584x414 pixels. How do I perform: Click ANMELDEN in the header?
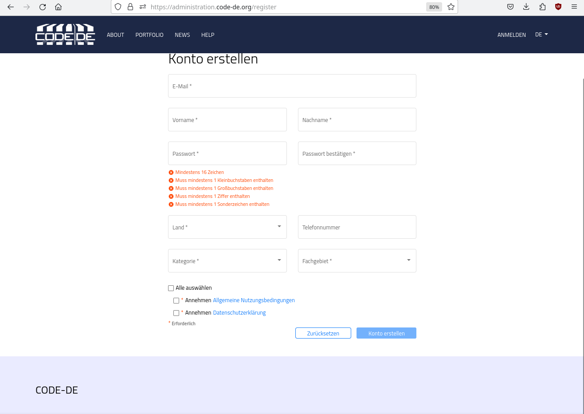tap(512, 35)
